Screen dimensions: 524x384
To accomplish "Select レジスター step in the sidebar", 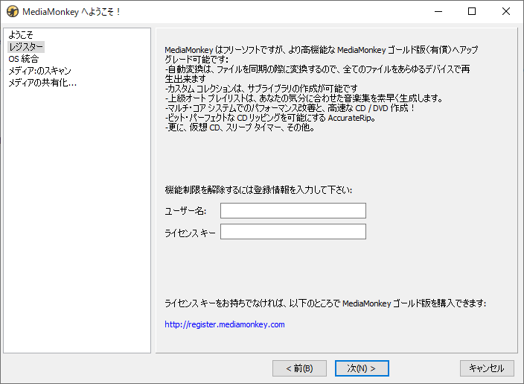I will [x=26, y=47].
